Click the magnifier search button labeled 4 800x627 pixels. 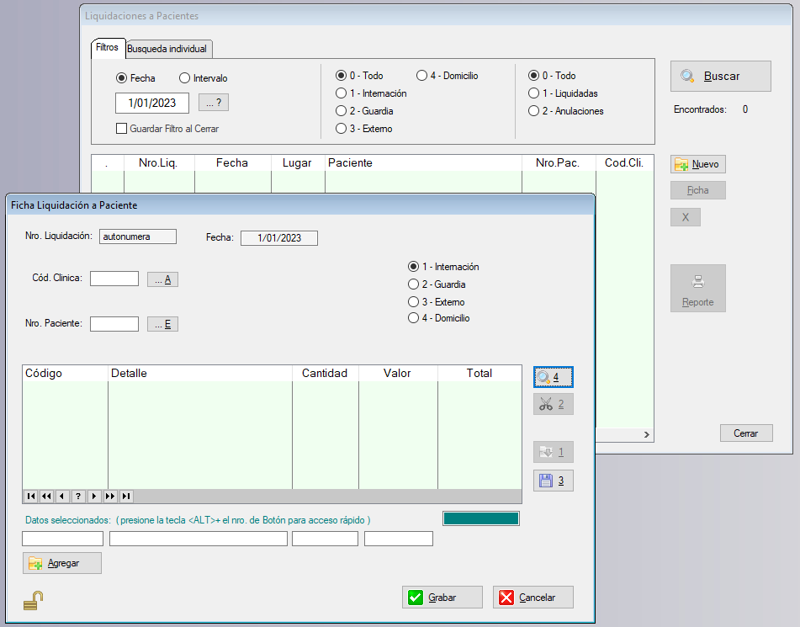pos(553,377)
